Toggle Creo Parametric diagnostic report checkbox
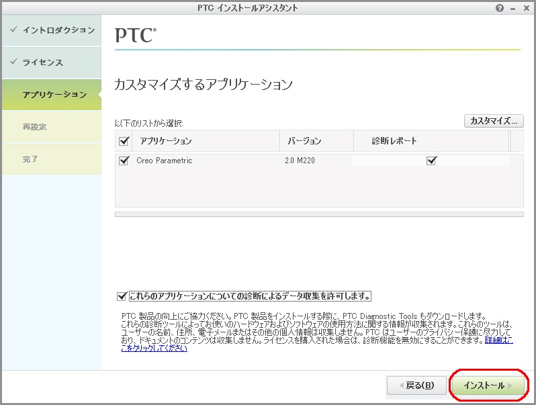This screenshot has height=405, width=536. coord(432,161)
